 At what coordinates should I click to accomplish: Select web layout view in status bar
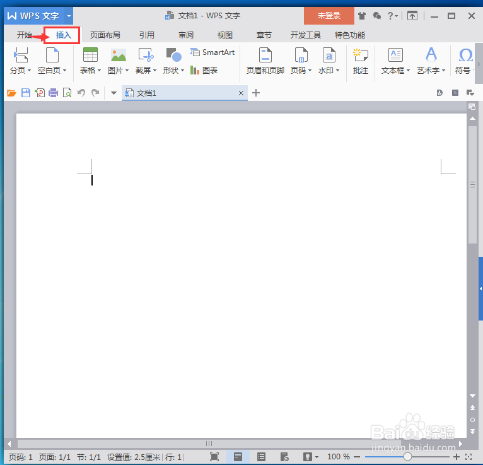[284, 457]
